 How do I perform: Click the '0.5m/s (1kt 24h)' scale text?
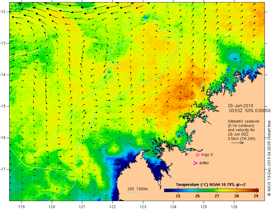pyautogui.click(x=241, y=139)
